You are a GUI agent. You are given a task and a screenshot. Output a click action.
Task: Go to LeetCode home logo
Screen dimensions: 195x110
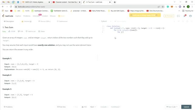click(8, 16)
